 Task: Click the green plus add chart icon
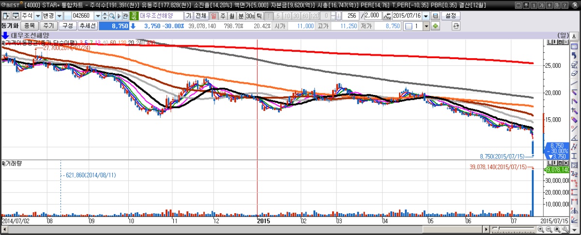(435, 25)
